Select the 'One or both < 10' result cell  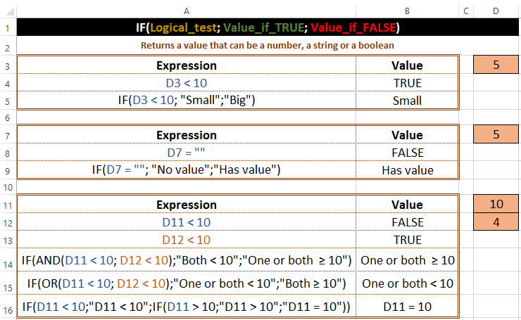tap(407, 284)
